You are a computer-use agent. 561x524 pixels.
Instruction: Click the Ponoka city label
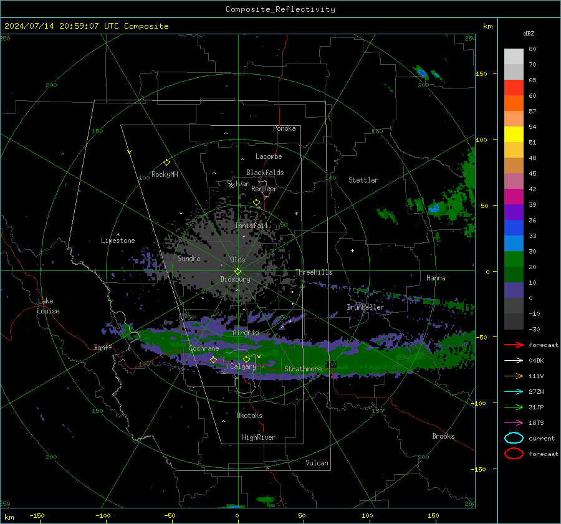click(284, 128)
